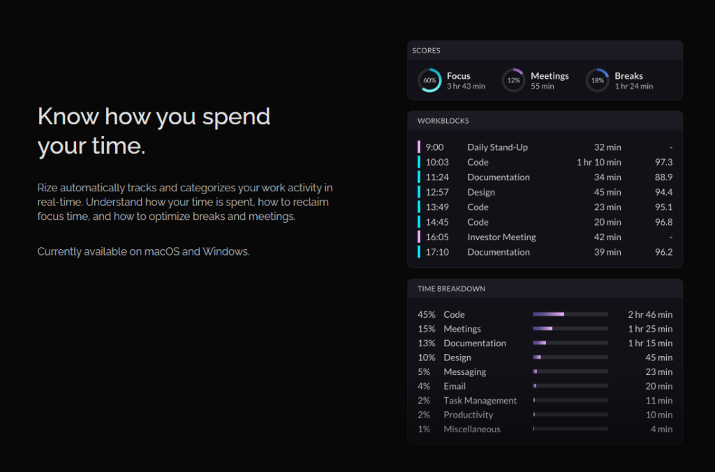Screen dimensions: 715x472
Task: Click the '1 hr 10 min' workblock duration
Action: pos(598,163)
